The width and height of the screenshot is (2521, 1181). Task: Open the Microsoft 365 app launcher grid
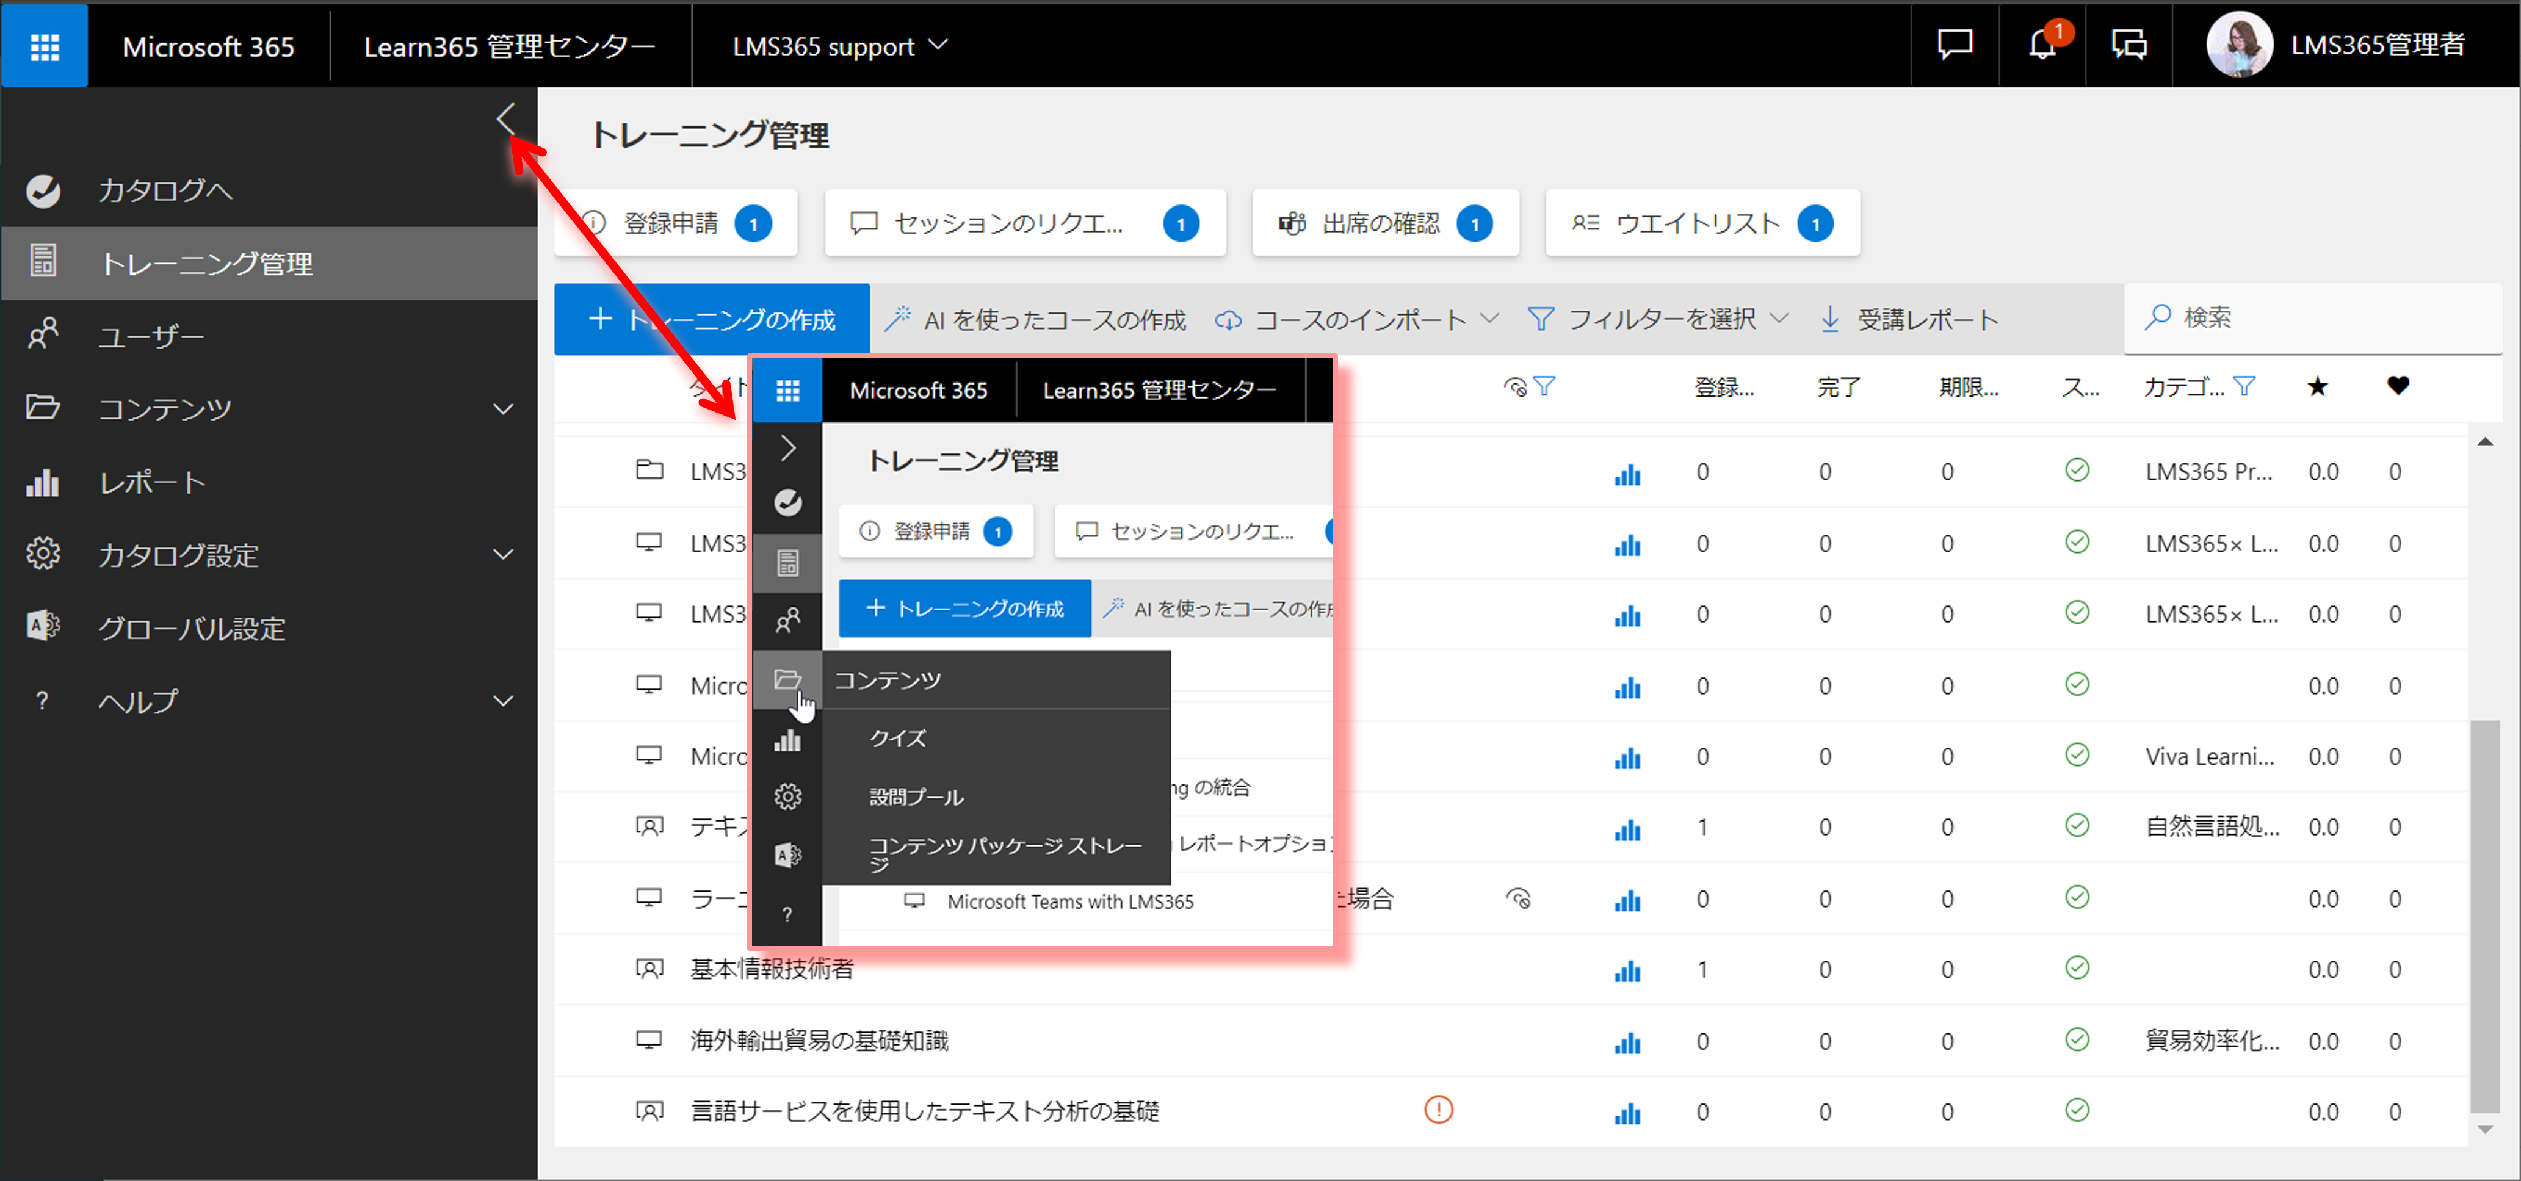pyautogui.click(x=44, y=46)
